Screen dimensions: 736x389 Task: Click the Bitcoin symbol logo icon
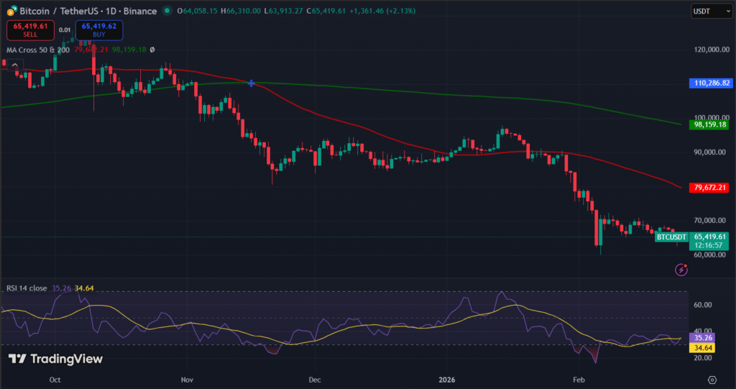tap(11, 11)
